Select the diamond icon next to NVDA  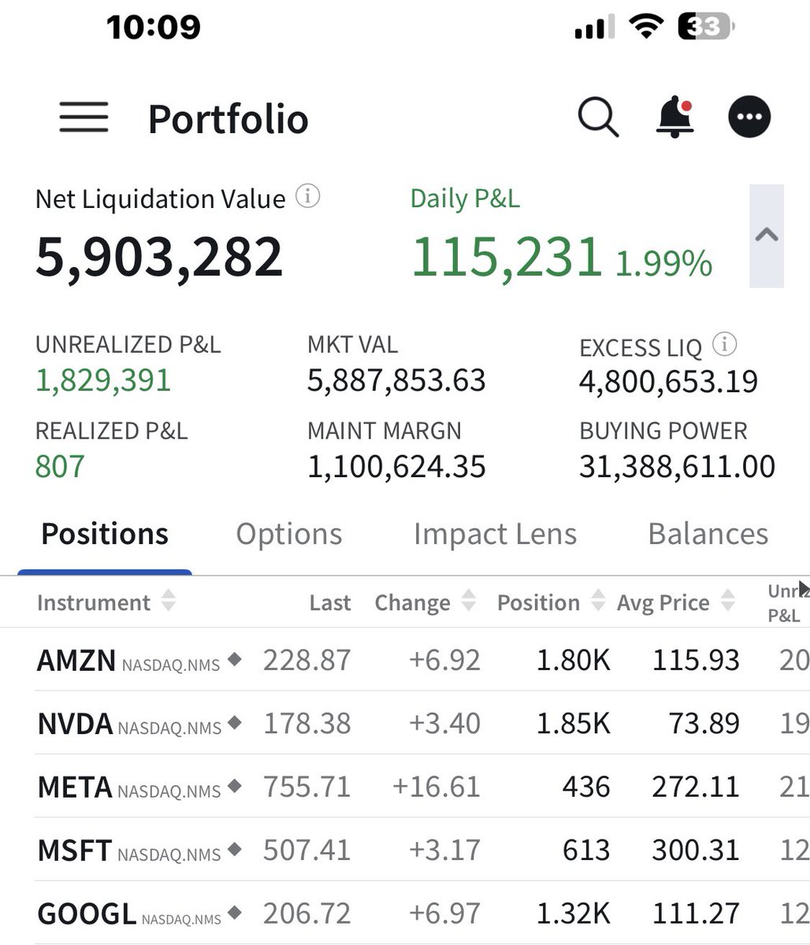233,724
